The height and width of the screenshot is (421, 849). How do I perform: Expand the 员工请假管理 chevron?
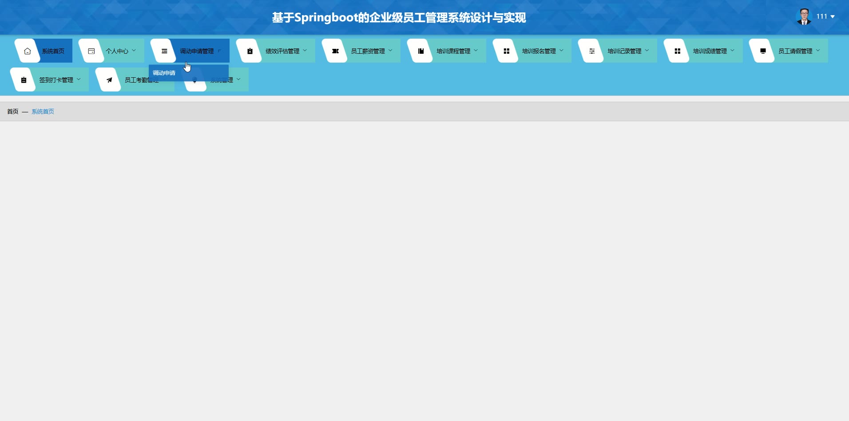(x=818, y=51)
